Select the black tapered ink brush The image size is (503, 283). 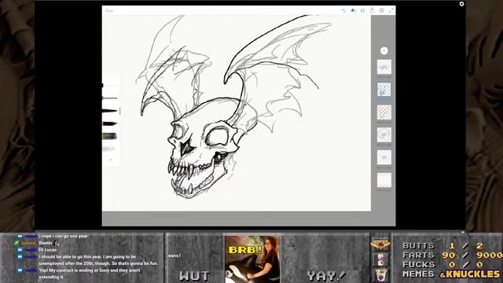pos(110,111)
